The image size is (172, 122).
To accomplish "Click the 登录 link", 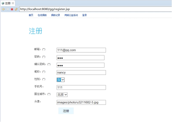I will [x=85, y=15].
